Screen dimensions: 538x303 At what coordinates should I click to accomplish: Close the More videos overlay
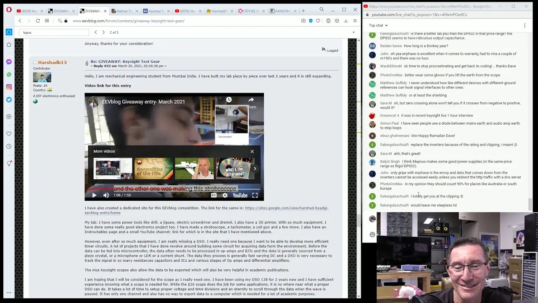pyautogui.click(x=252, y=151)
